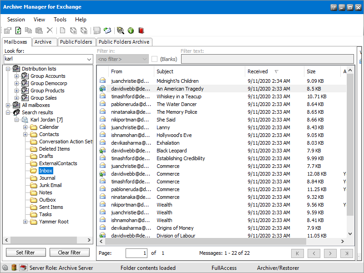
Task: Toggle the (Blanks) checkbox
Action: (155, 59)
